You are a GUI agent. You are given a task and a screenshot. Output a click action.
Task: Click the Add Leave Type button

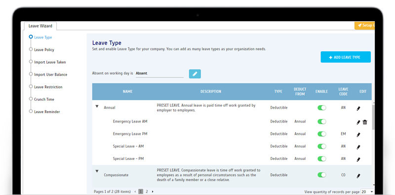point(346,57)
